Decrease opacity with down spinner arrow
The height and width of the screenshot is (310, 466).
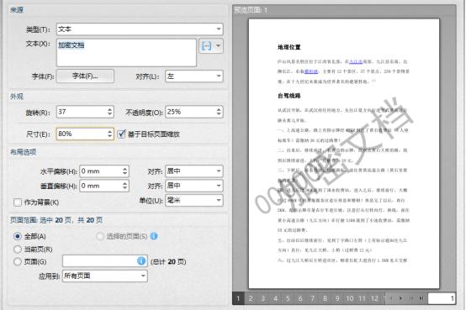(x=219, y=114)
